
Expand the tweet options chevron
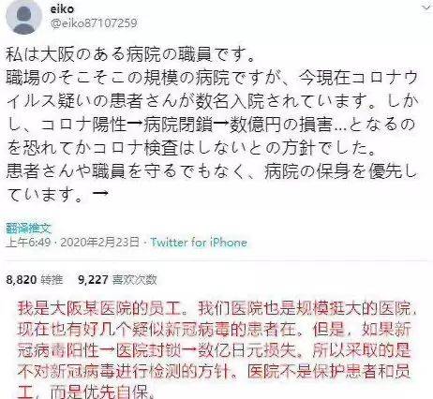tap(426, 7)
